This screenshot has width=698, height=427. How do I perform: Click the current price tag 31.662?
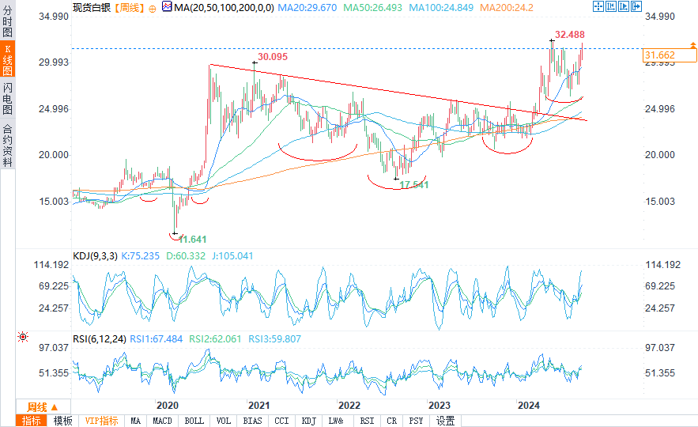(670, 55)
